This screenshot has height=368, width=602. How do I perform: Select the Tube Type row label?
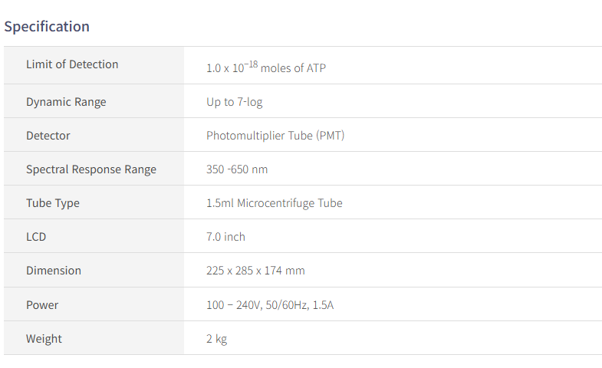pos(53,203)
